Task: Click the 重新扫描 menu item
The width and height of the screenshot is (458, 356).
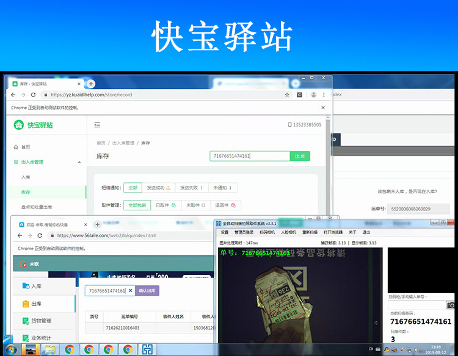Action: point(310,232)
